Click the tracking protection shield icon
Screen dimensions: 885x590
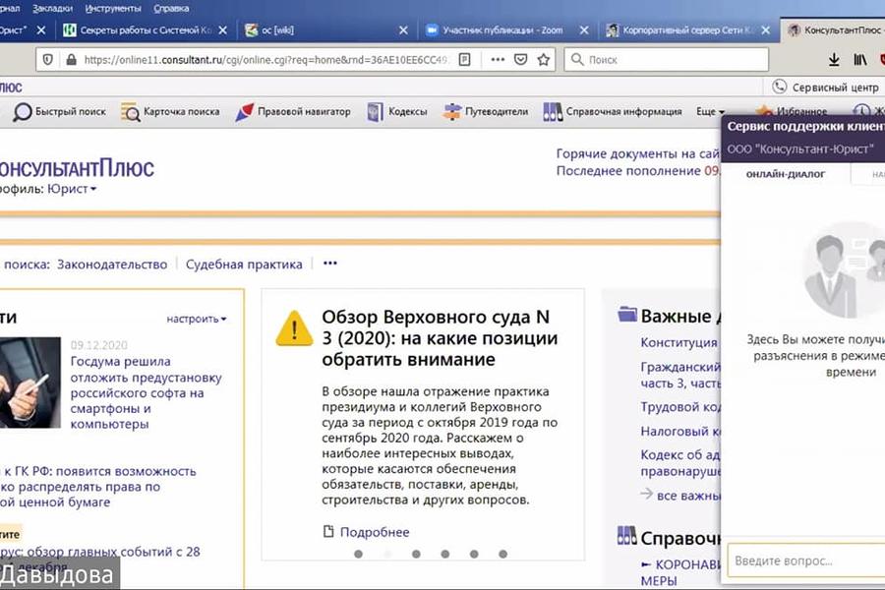pos(48,59)
